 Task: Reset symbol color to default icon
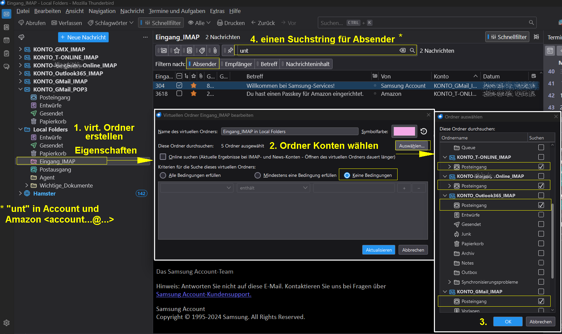424,131
